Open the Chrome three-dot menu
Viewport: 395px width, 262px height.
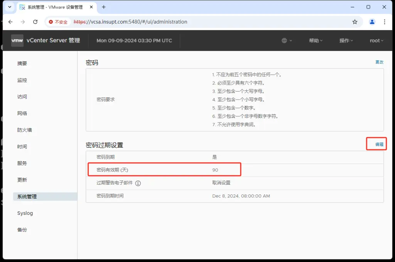[385, 22]
